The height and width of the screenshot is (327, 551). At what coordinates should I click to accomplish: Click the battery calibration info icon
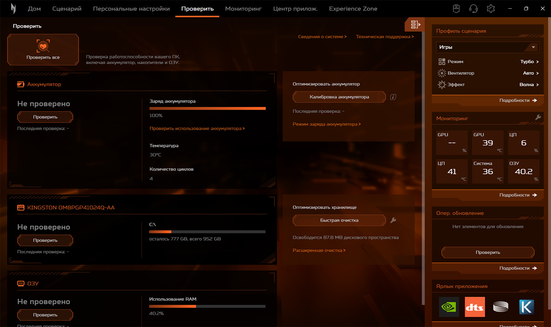(393, 97)
